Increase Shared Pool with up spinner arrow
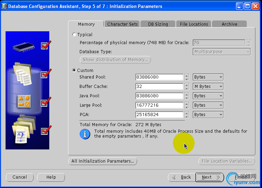This screenshot has width=262, height=188. (x=187, y=76)
